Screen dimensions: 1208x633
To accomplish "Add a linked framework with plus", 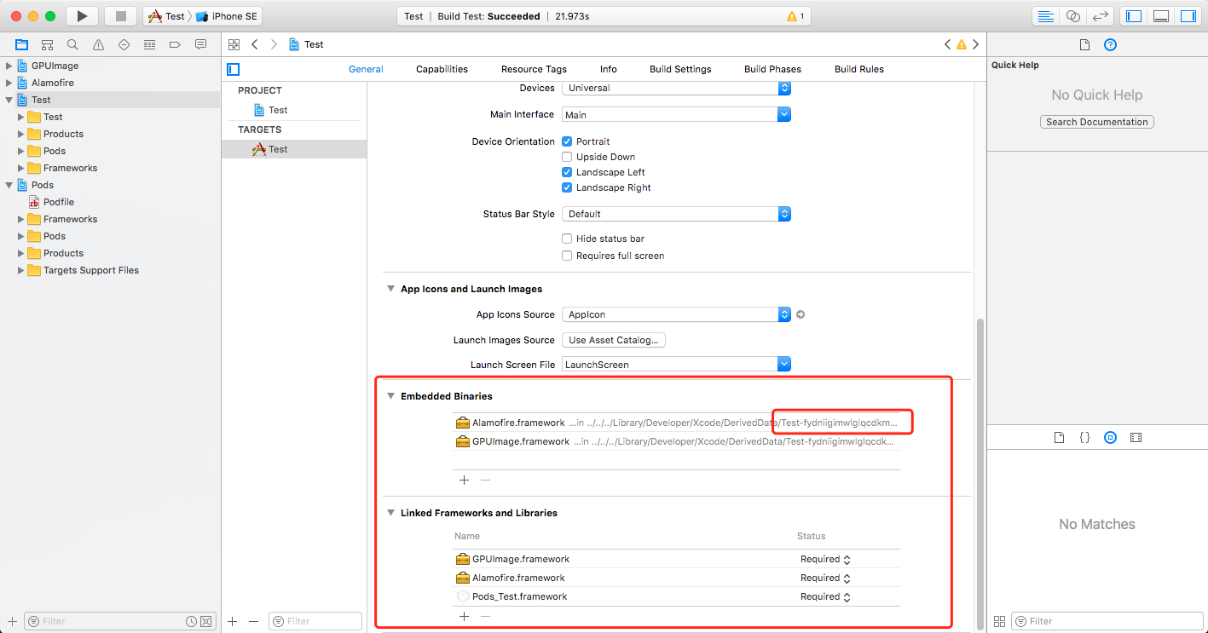I will click(464, 616).
